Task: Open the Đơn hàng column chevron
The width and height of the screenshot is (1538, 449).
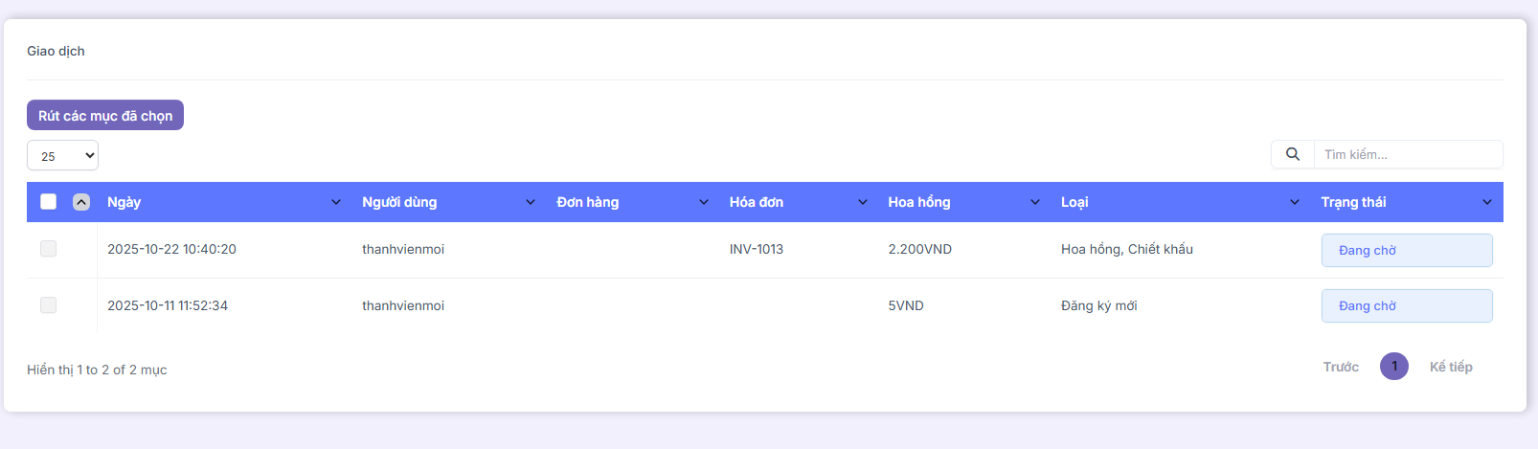Action: pyautogui.click(x=704, y=202)
